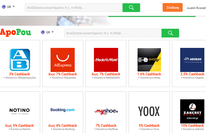Open the YOOX store logo
This screenshot has width=206, height=133.
(149, 111)
